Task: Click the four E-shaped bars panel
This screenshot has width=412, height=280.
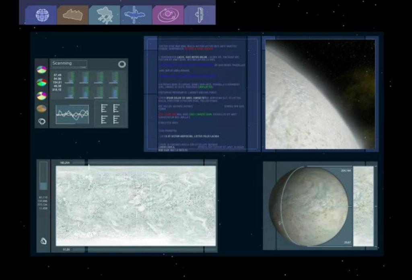Action: [x=110, y=114]
